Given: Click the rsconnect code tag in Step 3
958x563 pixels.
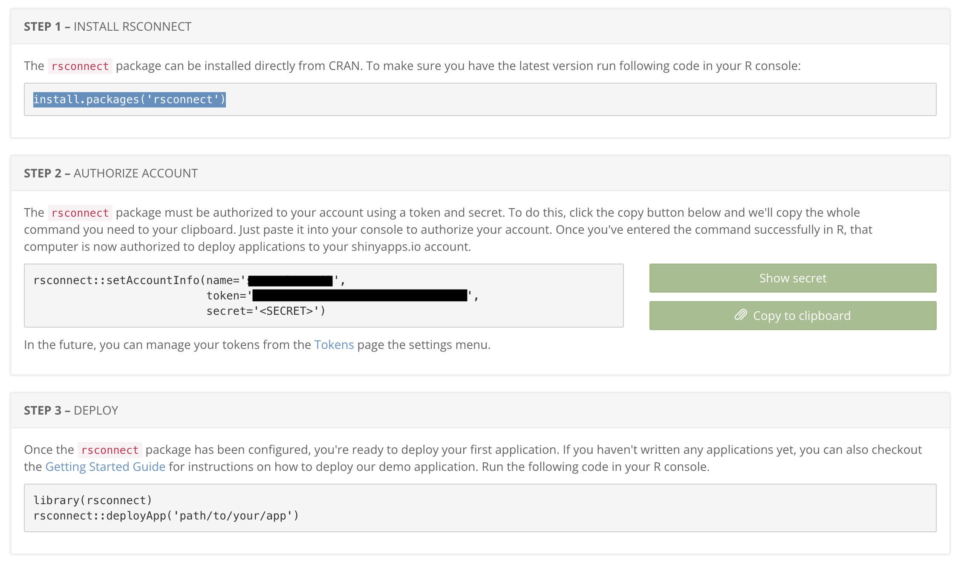Looking at the screenshot, I should pyautogui.click(x=110, y=450).
